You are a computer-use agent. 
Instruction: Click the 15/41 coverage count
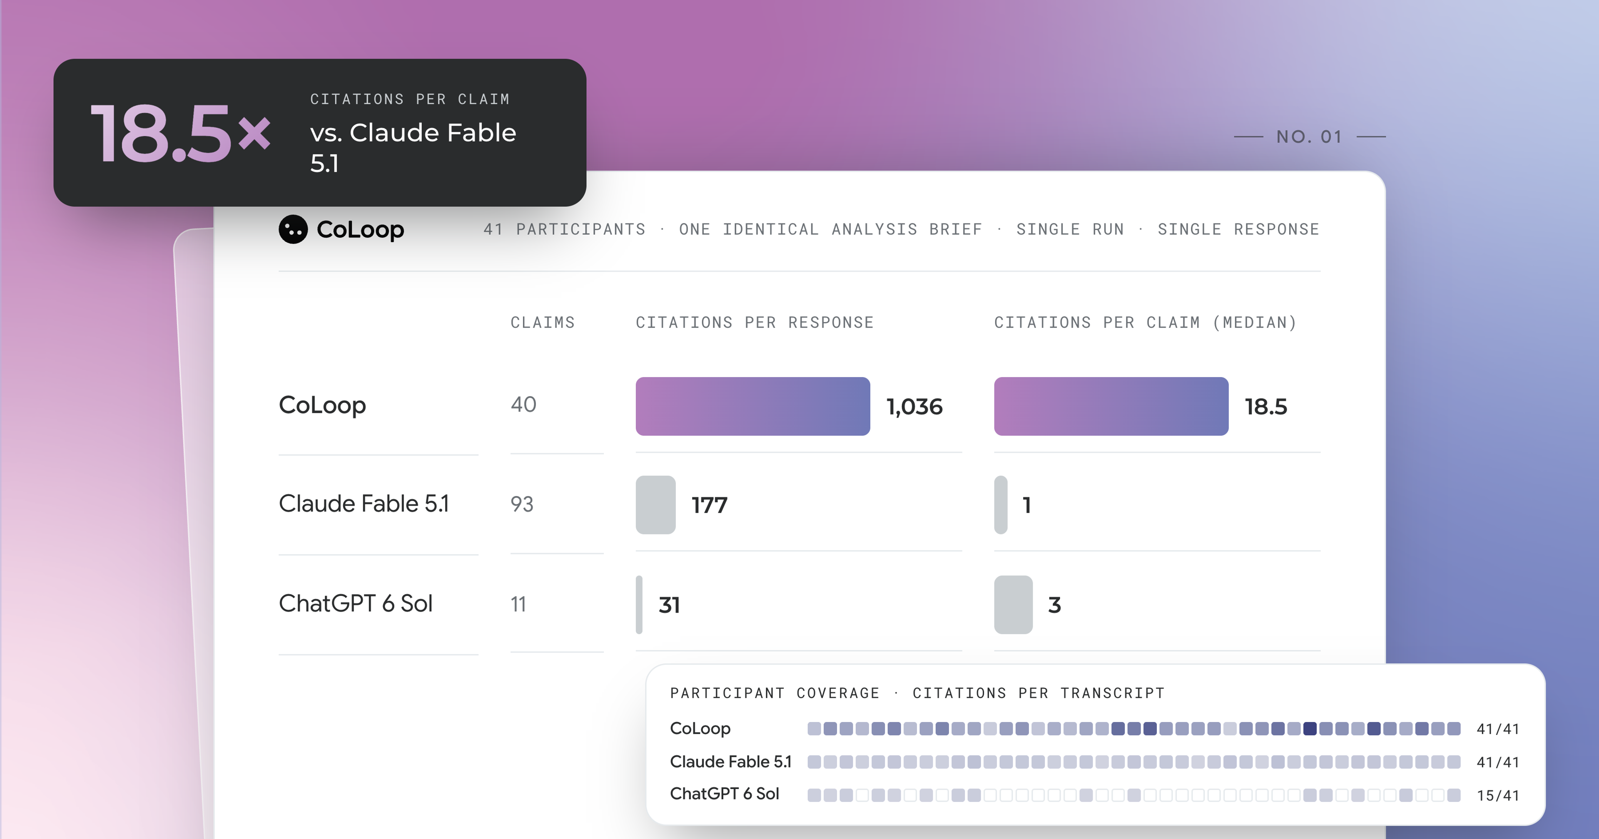point(1498,796)
